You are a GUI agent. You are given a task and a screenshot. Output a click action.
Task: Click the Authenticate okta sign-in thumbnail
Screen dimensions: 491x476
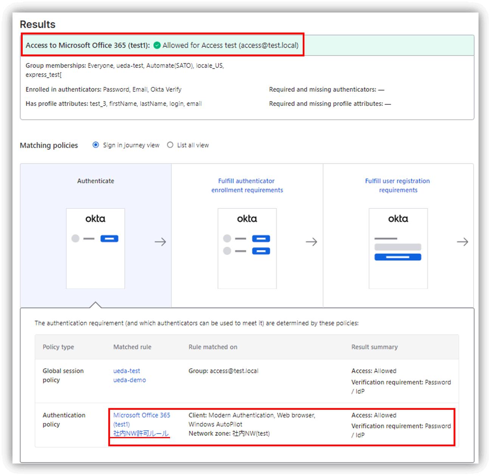click(96, 249)
